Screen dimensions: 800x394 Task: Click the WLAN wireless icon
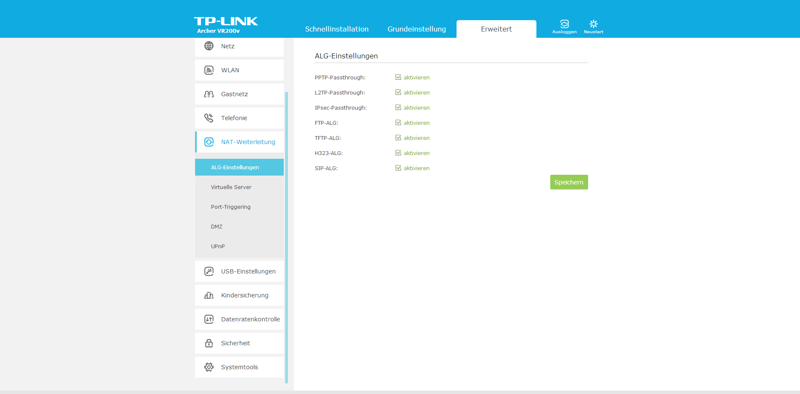209,70
